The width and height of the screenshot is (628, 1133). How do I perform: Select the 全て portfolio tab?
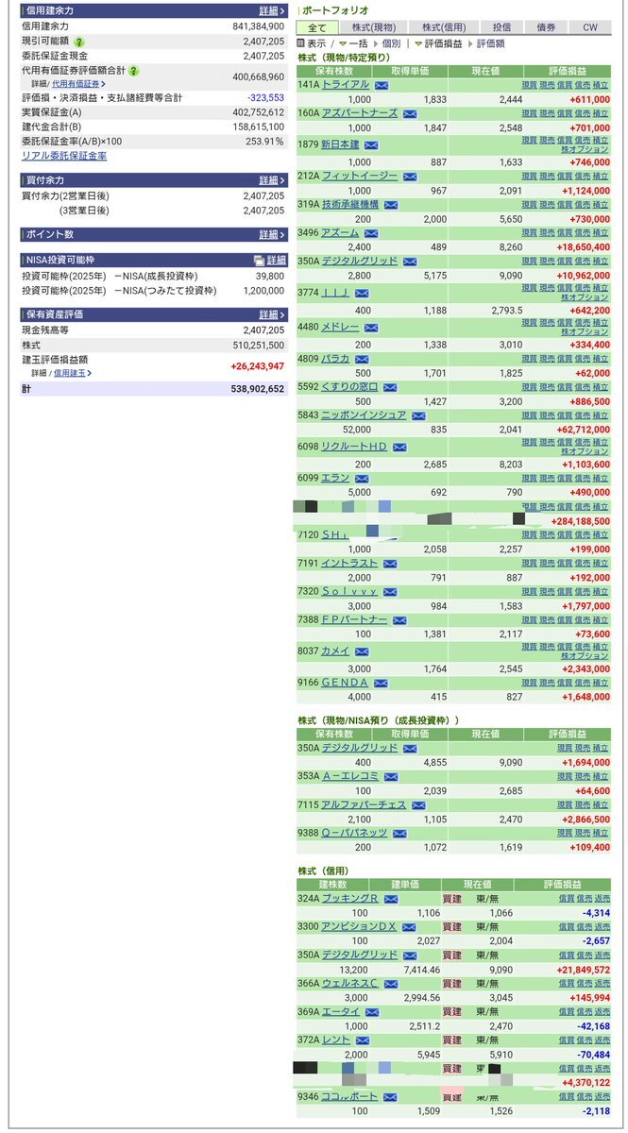coord(317,27)
